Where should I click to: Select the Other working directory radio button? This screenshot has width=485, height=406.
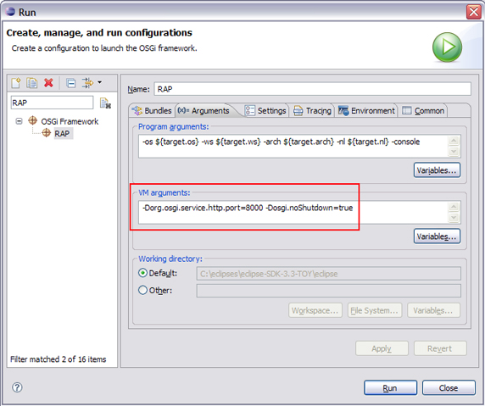[142, 290]
